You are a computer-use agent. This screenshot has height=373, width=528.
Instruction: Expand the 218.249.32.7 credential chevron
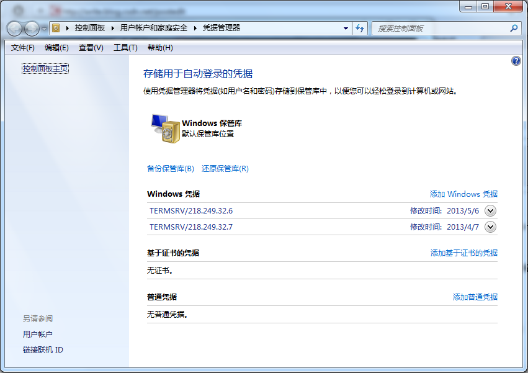[x=490, y=227]
